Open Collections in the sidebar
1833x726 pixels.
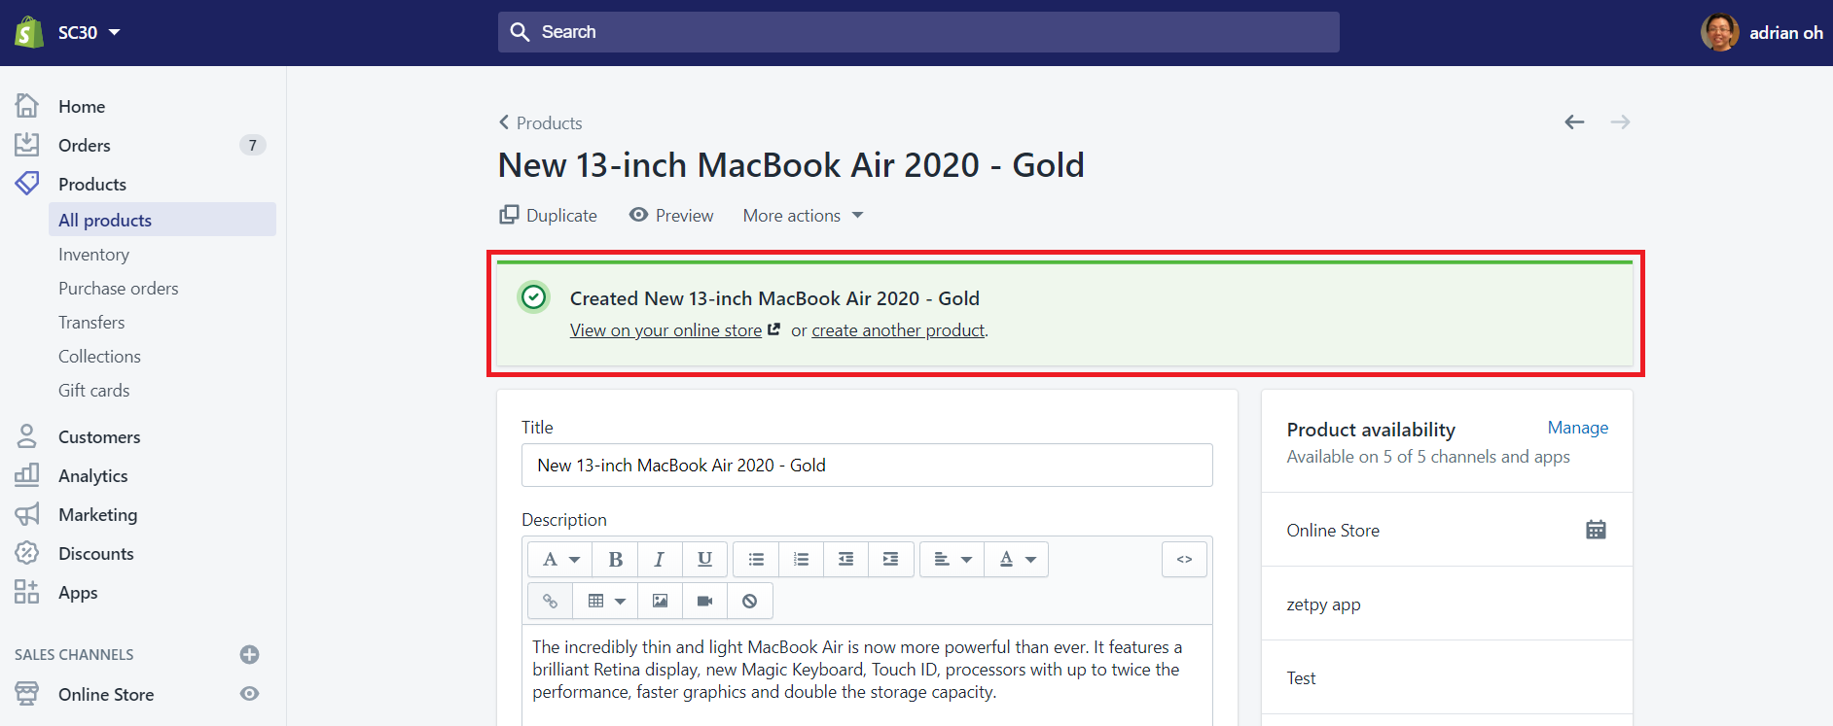click(99, 356)
